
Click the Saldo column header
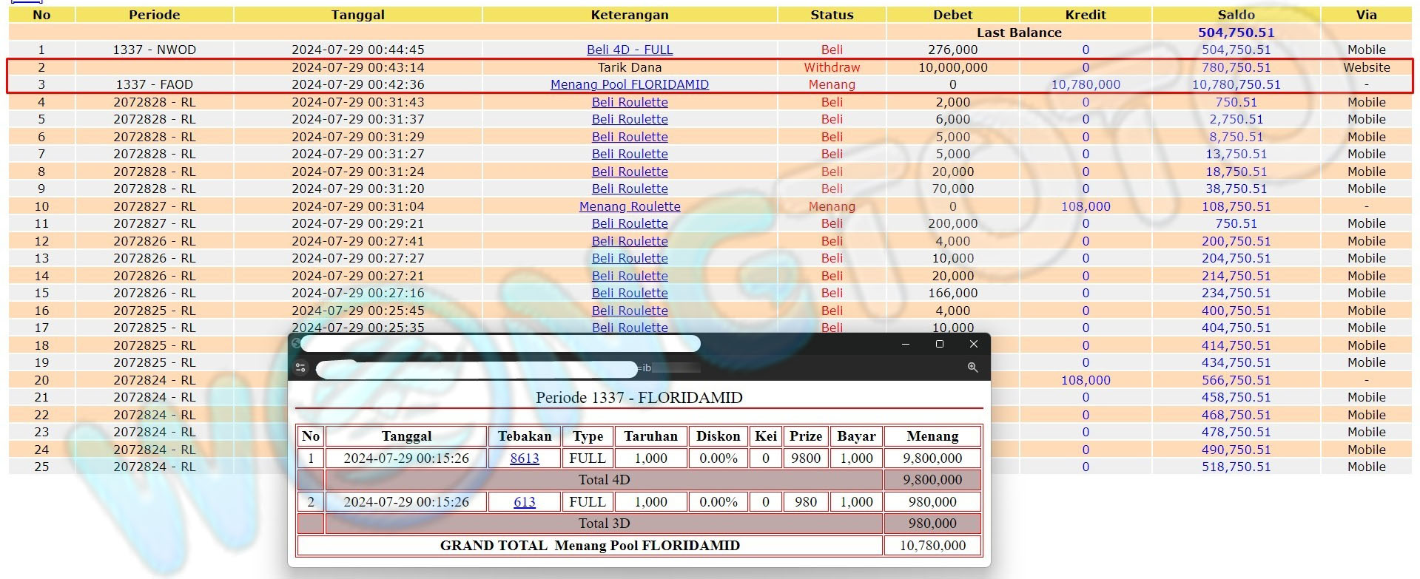(x=1236, y=15)
